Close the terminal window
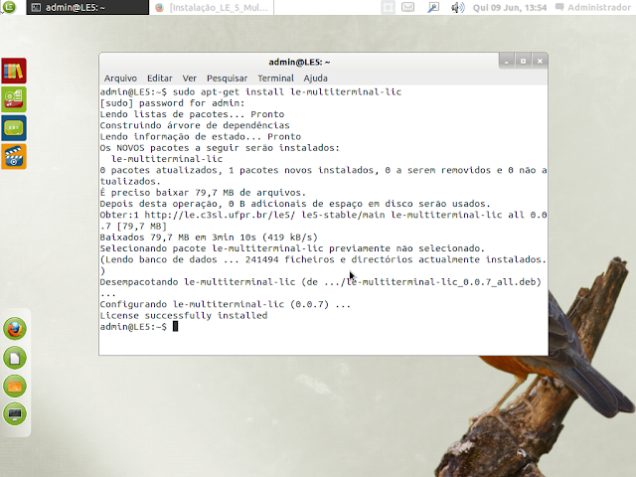Image resolution: width=636 pixels, height=477 pixels. [540, 62]
